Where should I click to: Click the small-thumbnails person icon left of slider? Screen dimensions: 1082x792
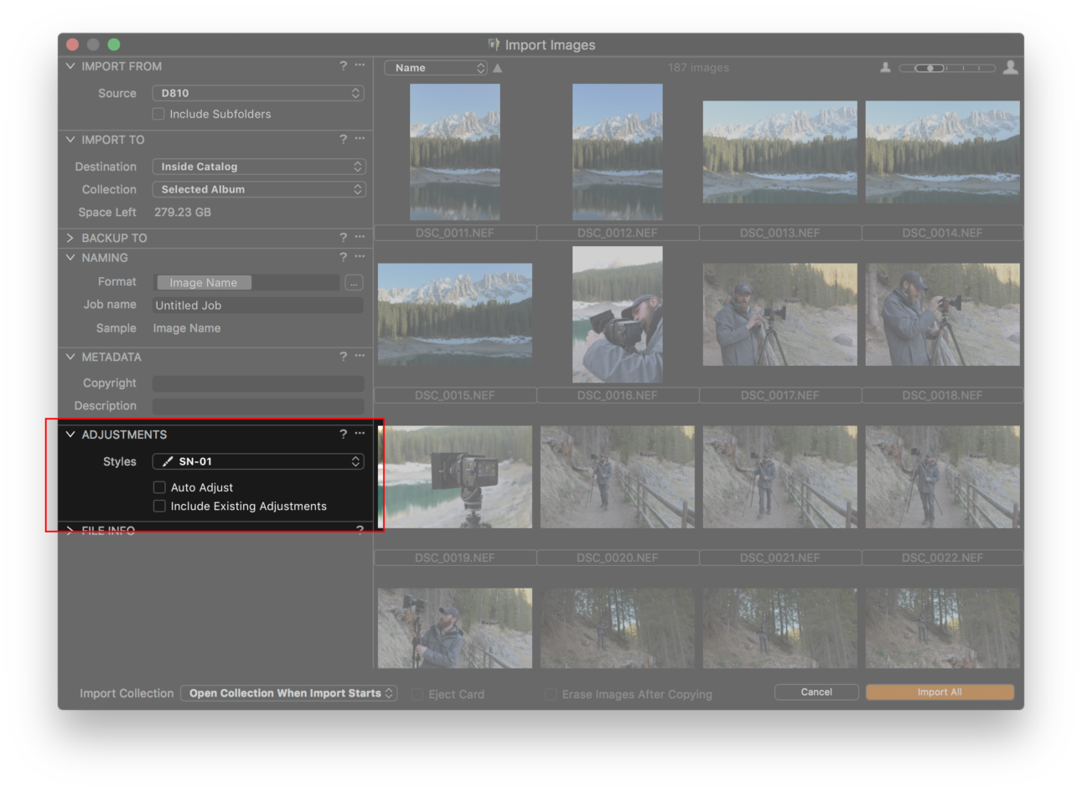(x=886, y=67)
